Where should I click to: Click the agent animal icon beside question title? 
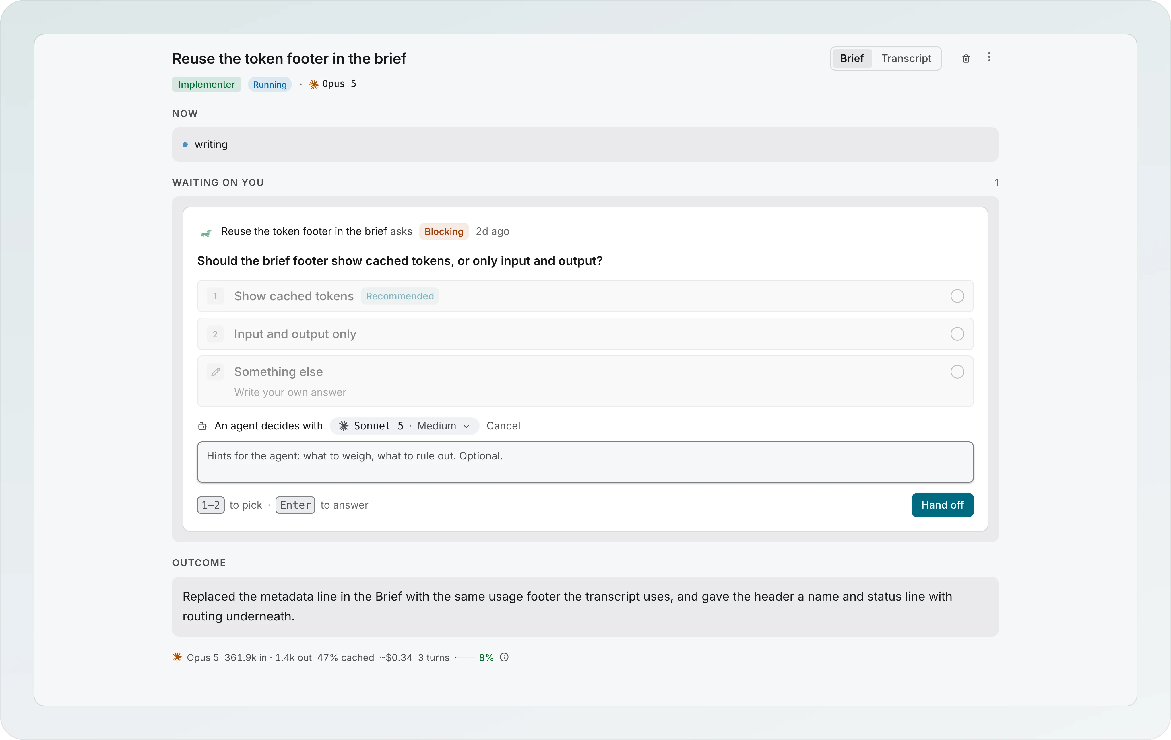tap(206, 233)
